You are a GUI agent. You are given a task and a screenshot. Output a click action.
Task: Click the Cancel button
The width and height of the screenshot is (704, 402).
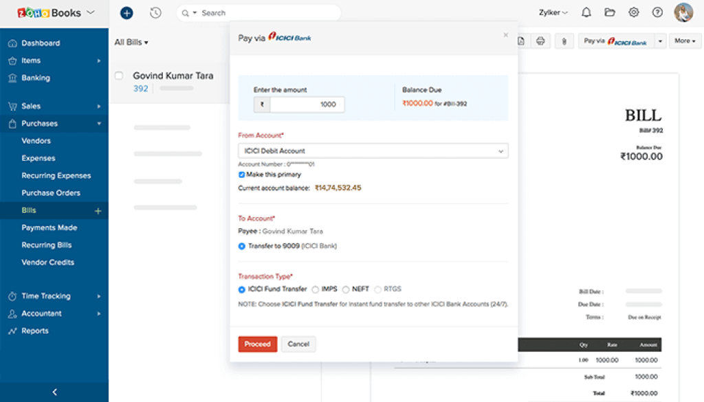(298, 344)
